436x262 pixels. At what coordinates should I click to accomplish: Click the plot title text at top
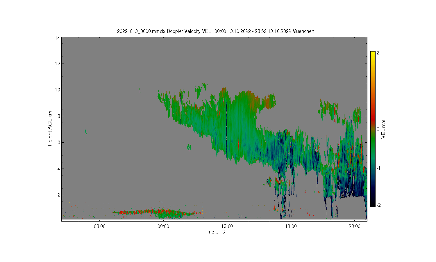215,31
